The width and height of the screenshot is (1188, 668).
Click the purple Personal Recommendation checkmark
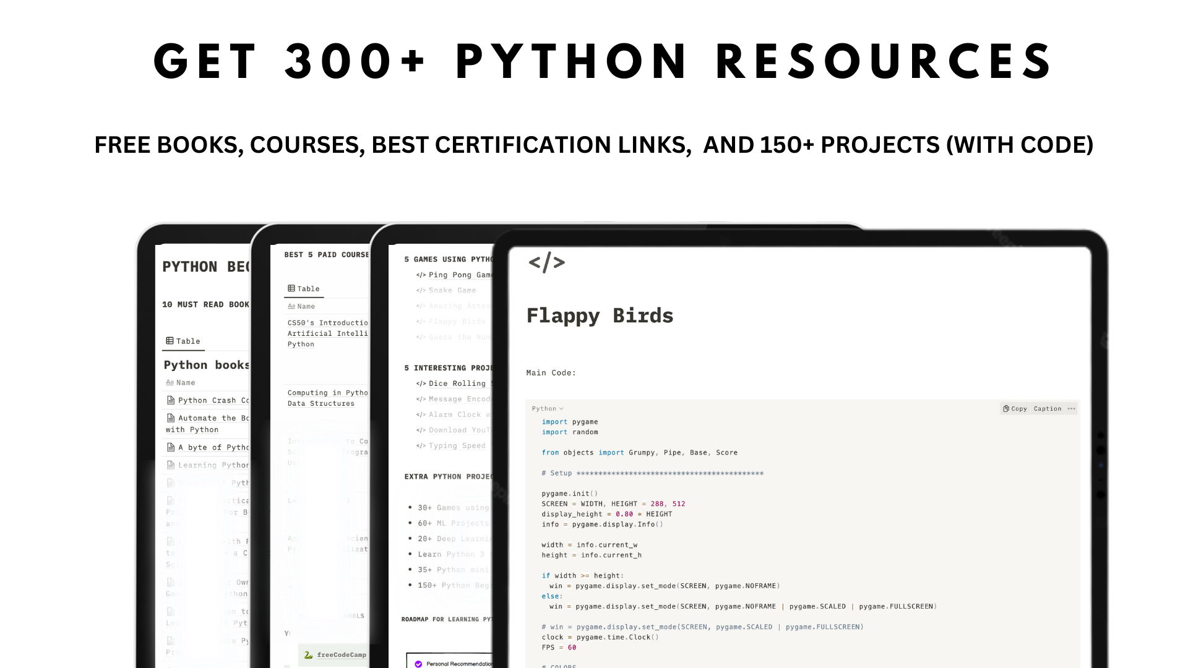pos(418,664)
